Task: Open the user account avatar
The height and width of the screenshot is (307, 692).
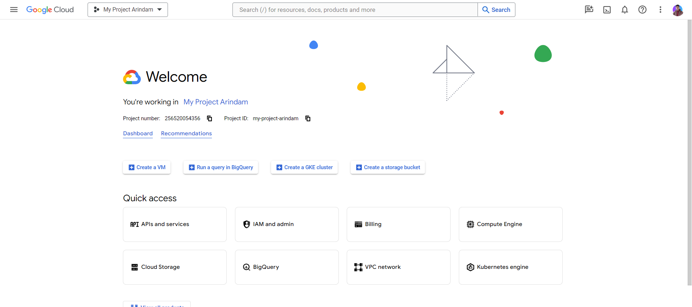Action: (678, 10)
